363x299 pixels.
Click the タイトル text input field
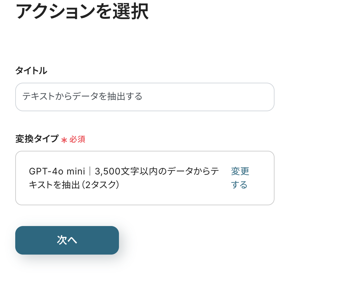[x=145, y=97]
